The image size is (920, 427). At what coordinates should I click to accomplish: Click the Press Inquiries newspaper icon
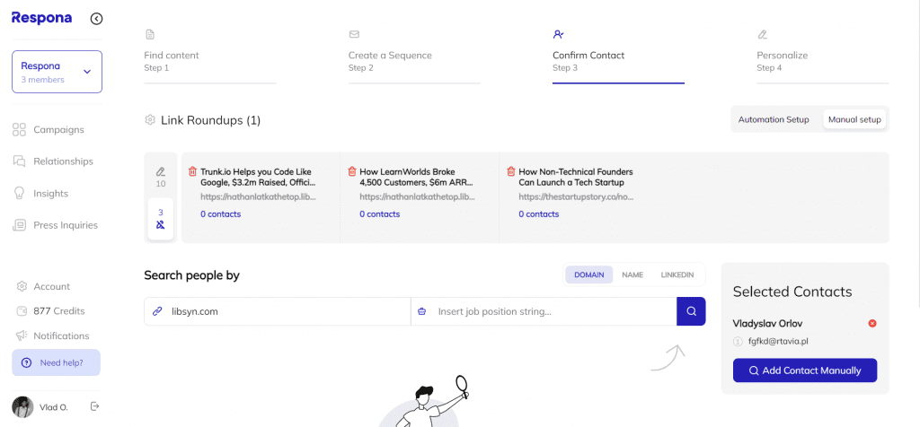[19, 225]
